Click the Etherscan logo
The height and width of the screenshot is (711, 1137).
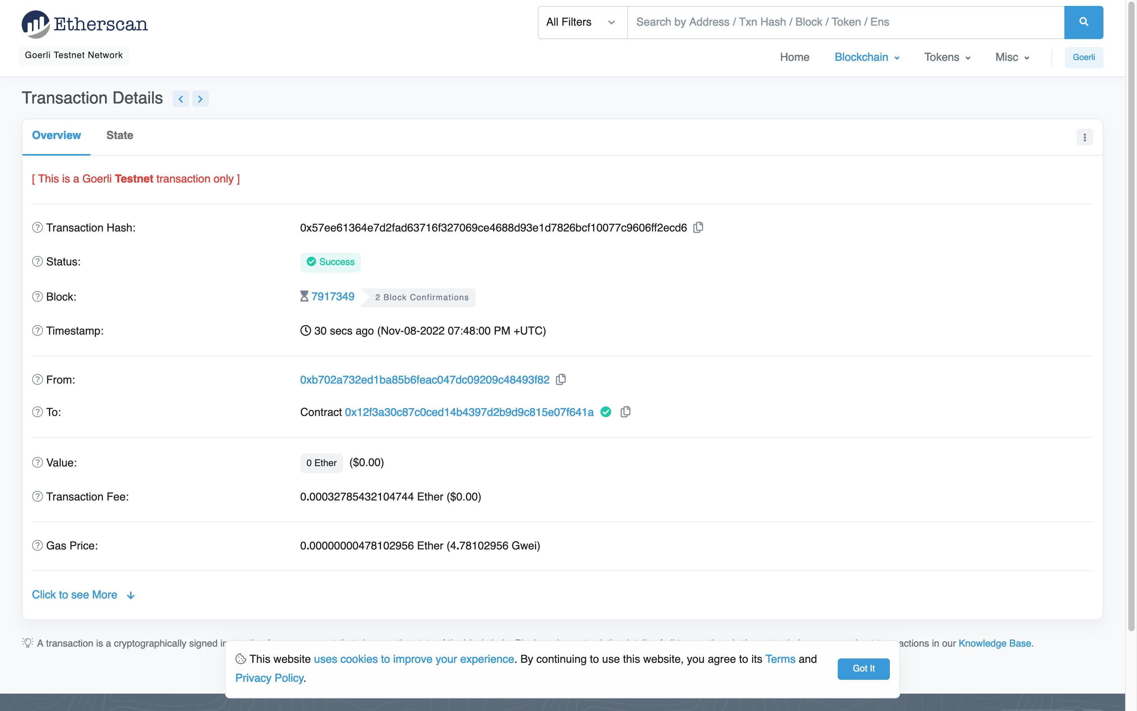84,24
